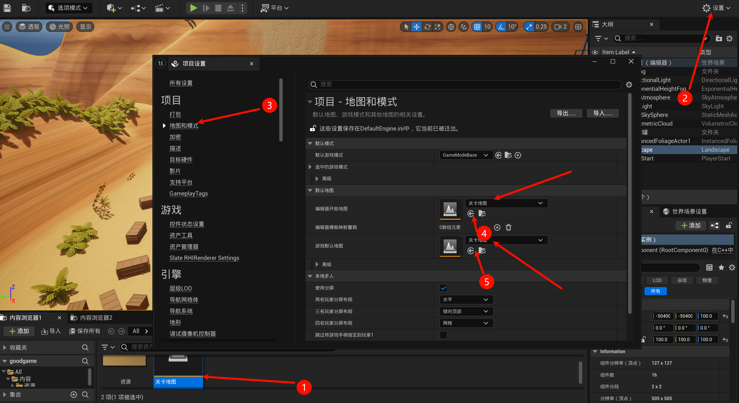Uncheck the use splitscreen checkbox
Viewport: 739px width, 403px height.
click(x=443, y=288)
